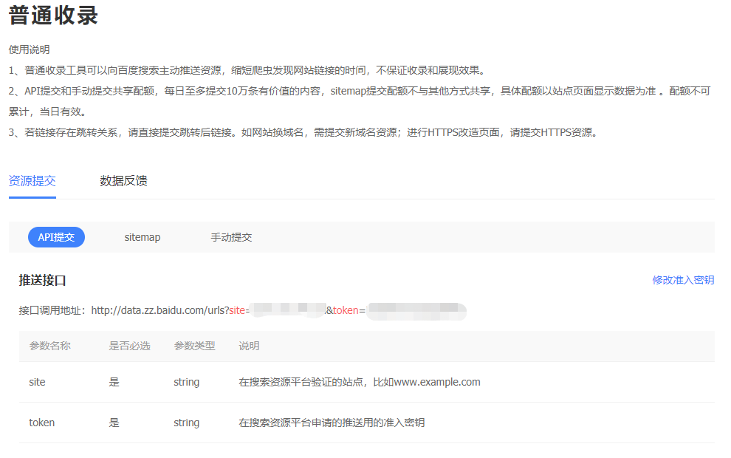The width and height of the screenshot is (731, 458).
Task: Click the 参数类型 column header
Action: [x=194, y=346]
